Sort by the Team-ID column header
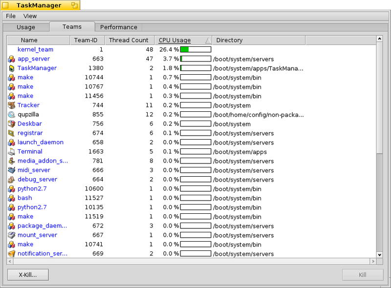The image size is (391, 288). [87, 40]
